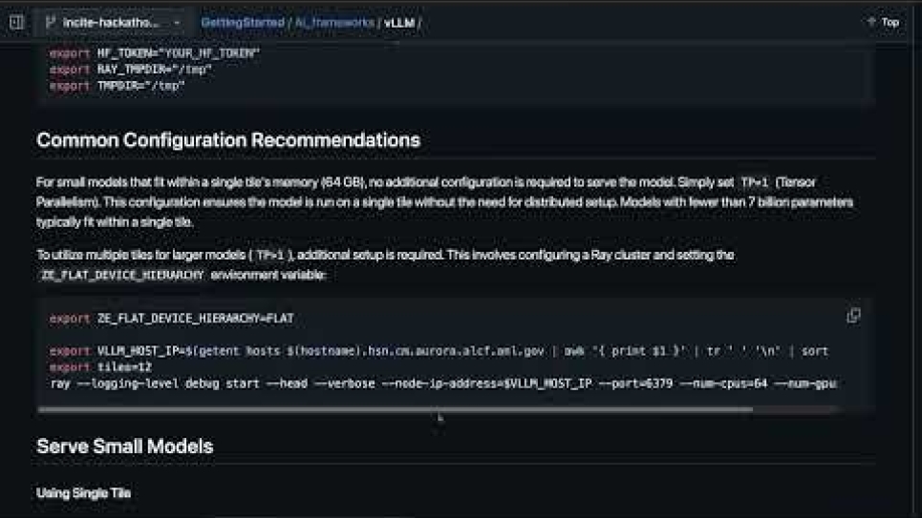The width and height of the screenshot is (922, 518).
Task: Select the vLLM breadcrumb item
Action: click(x=398, y=22)
